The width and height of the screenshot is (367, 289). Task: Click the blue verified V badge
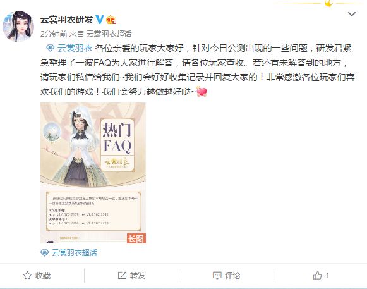click(x=100, y=20)
